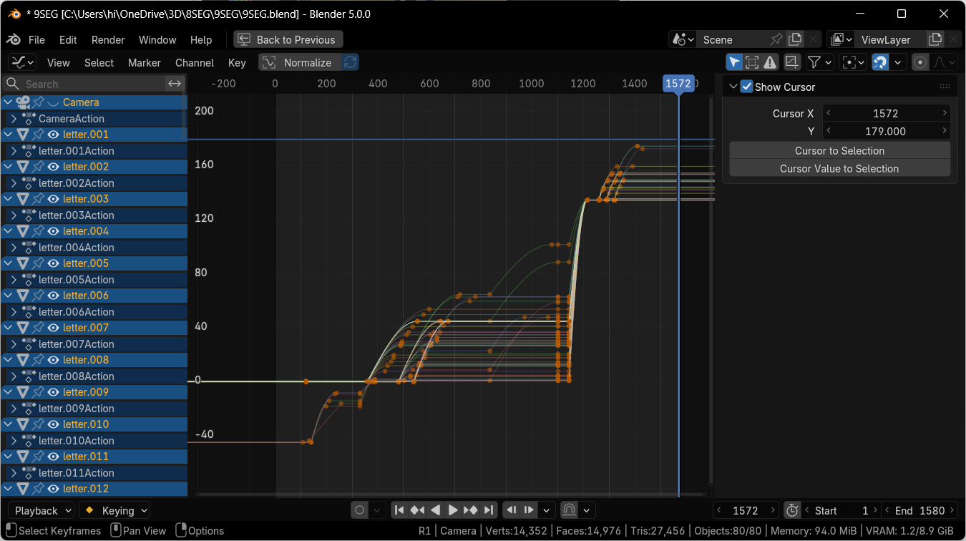Open the ViewLayer browse icon

point(840,39)
